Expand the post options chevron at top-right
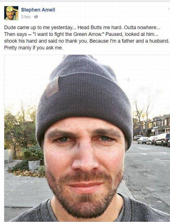 169,8
